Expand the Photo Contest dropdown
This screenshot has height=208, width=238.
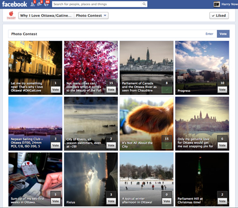pos(91,15)
